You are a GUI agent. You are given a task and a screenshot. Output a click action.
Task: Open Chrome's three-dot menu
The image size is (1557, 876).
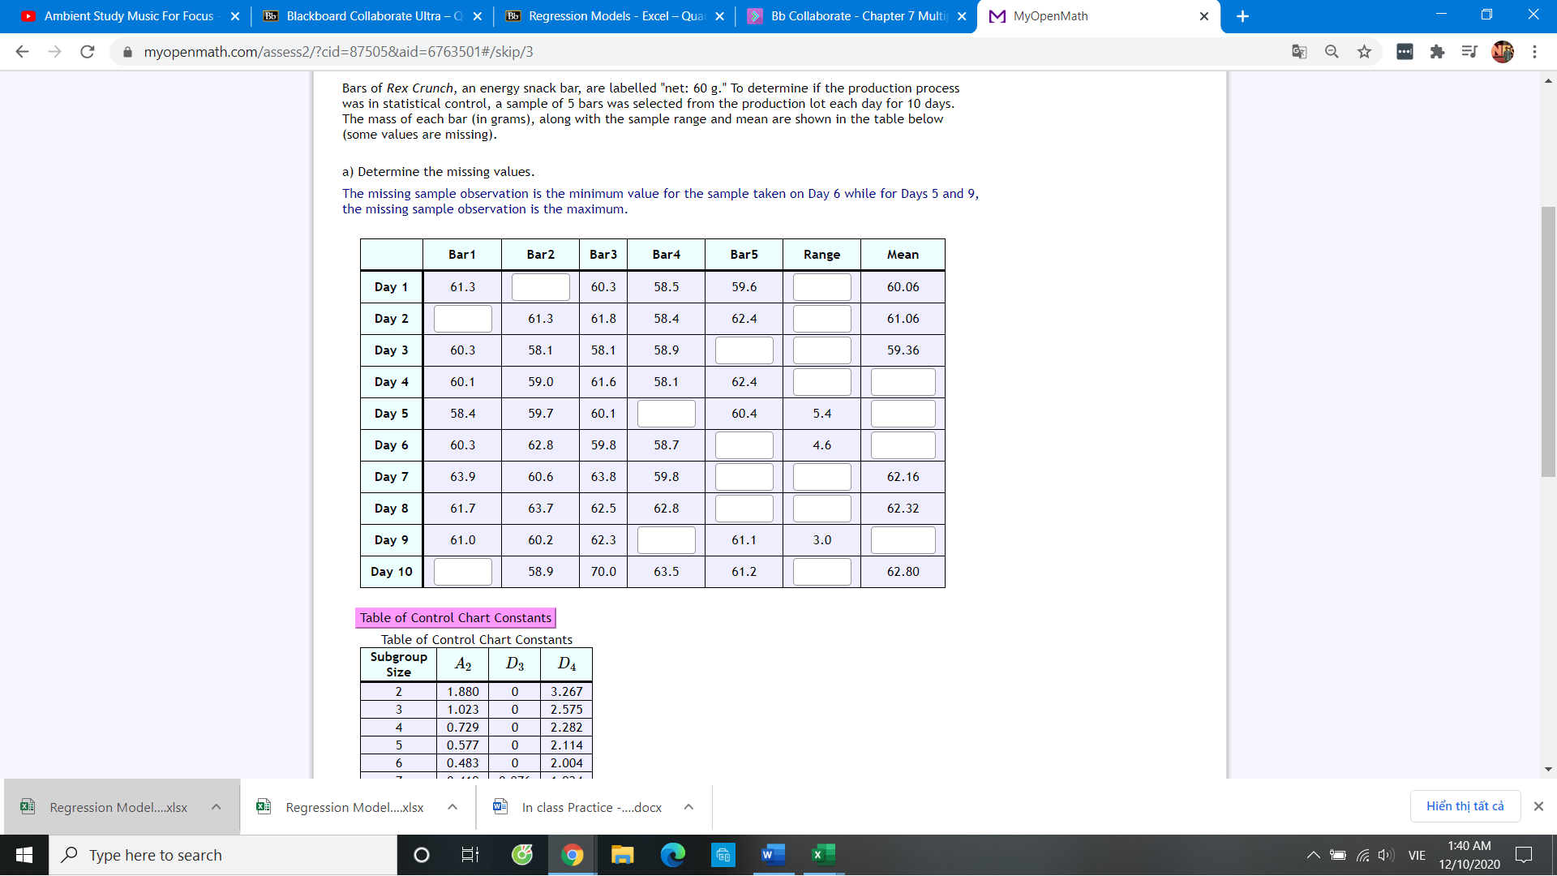click(1534, 52)
